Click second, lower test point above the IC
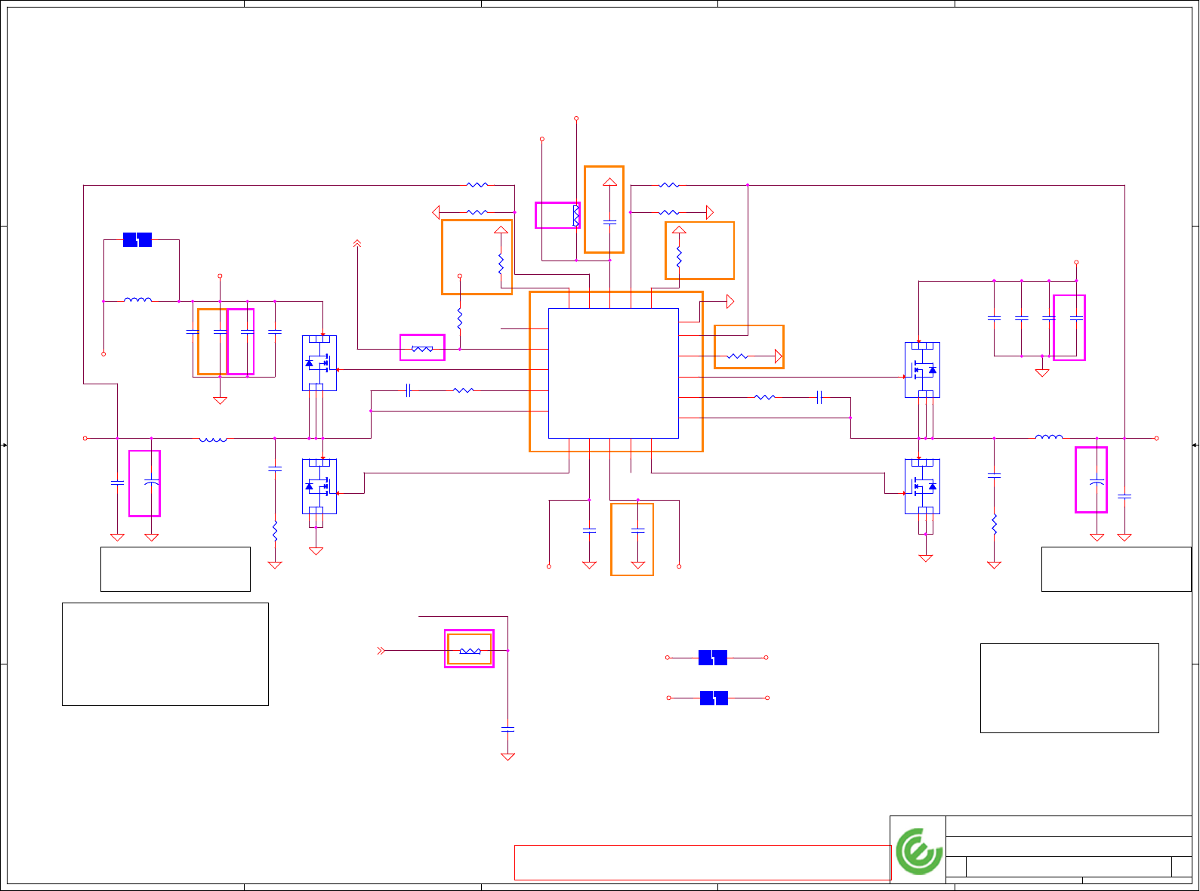This screenshot has height=891, width=1200. tap(542, 139)
